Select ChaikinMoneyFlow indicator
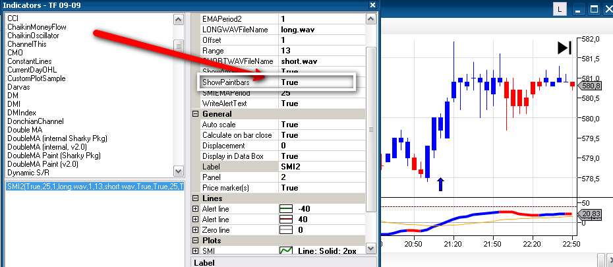 pos(37,27)
